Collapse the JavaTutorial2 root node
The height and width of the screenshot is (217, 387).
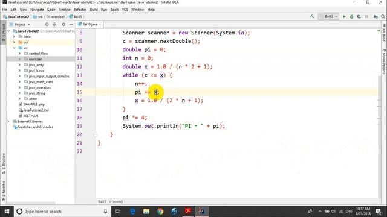(9, 31)
